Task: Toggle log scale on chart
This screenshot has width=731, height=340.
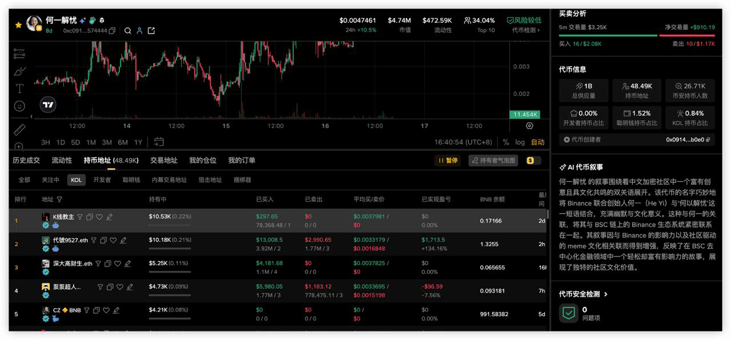Action: coord(520,142)
